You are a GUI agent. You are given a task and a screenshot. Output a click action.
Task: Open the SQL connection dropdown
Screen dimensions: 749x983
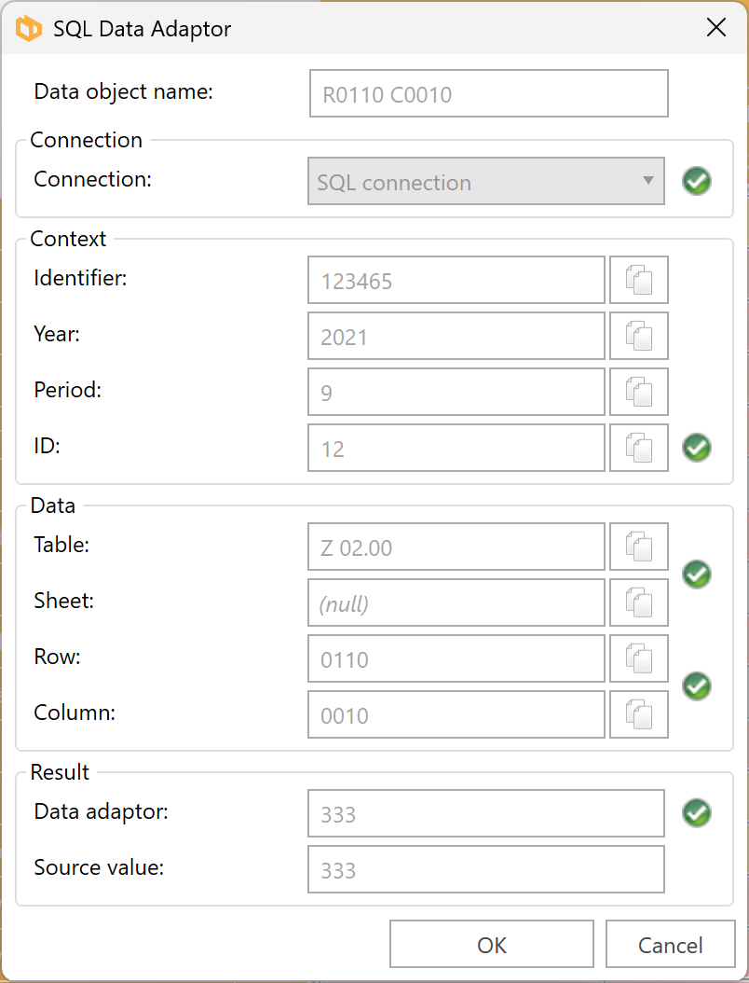tap(485, 182)
